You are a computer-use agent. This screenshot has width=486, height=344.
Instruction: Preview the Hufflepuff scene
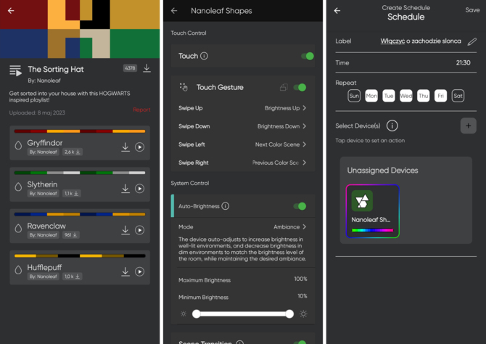pyautogui.click(x=139, y=271)
